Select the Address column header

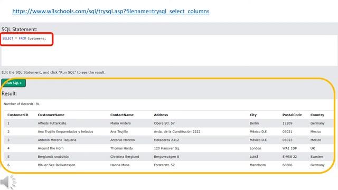pyautogui.click(x=161, y=115)
